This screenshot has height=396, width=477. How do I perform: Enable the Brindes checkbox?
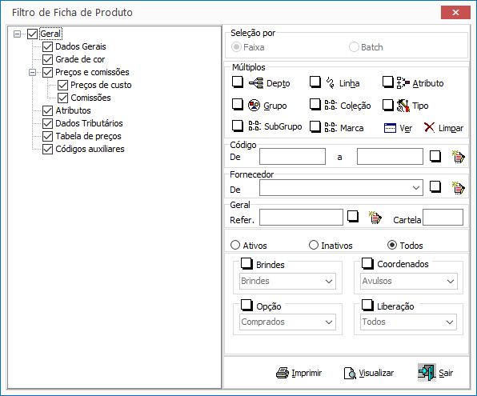247,263
